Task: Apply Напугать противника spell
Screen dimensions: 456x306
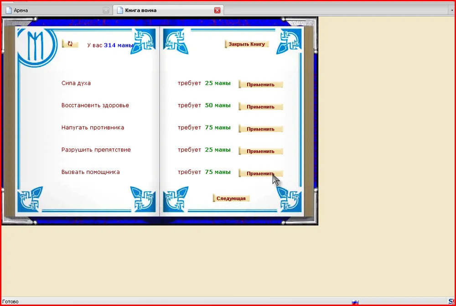Action: [260, 129]
